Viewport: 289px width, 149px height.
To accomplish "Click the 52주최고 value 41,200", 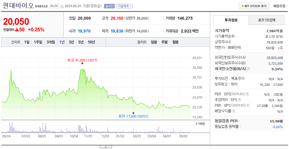I will (265, 85).
